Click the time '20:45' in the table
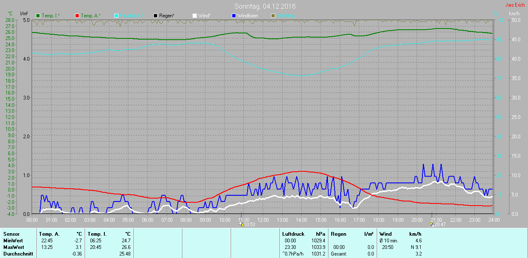Image resolution: width=528 pixels, height=258 pixels. point(95,247)
